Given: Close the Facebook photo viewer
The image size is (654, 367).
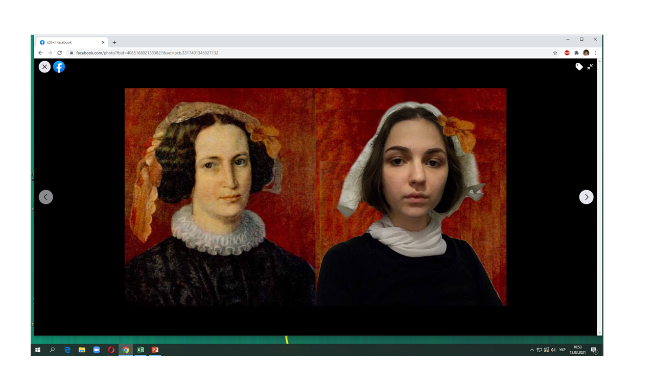Looking at the screenshot, I should click(44, 67).
